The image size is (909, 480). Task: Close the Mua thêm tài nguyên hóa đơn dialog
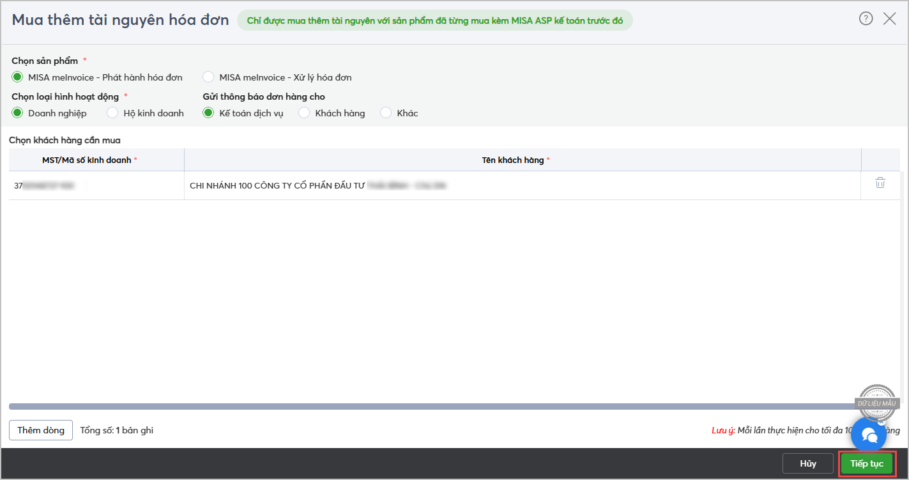890,19
